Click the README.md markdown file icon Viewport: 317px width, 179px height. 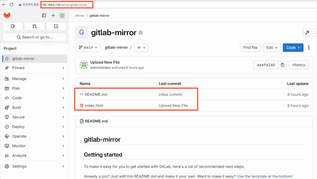point(81,94)
